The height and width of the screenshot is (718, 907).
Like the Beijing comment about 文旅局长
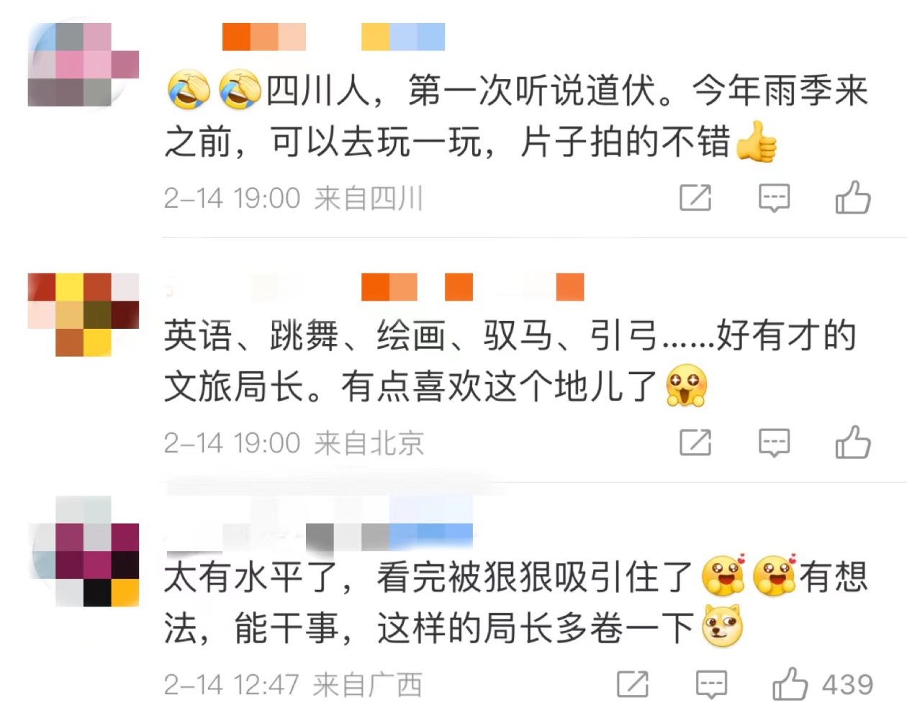(x=853, y=442)
